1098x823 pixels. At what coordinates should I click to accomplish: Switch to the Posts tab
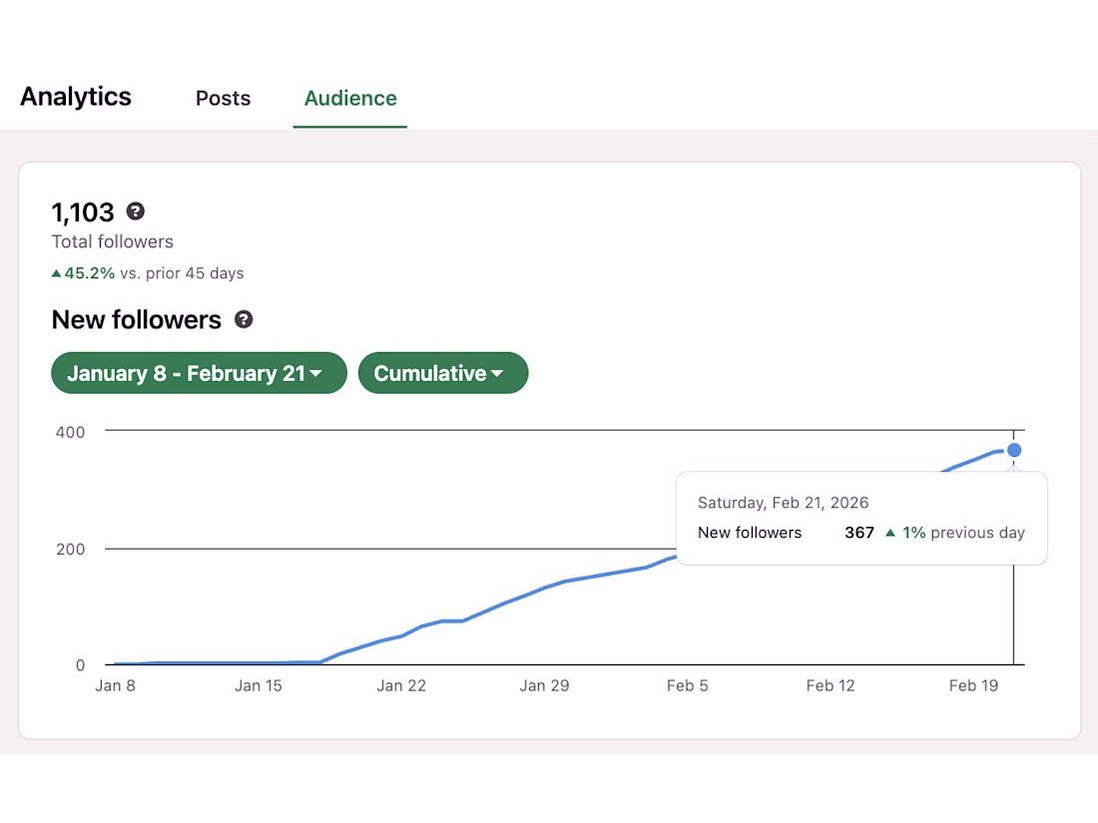[223, 98]
